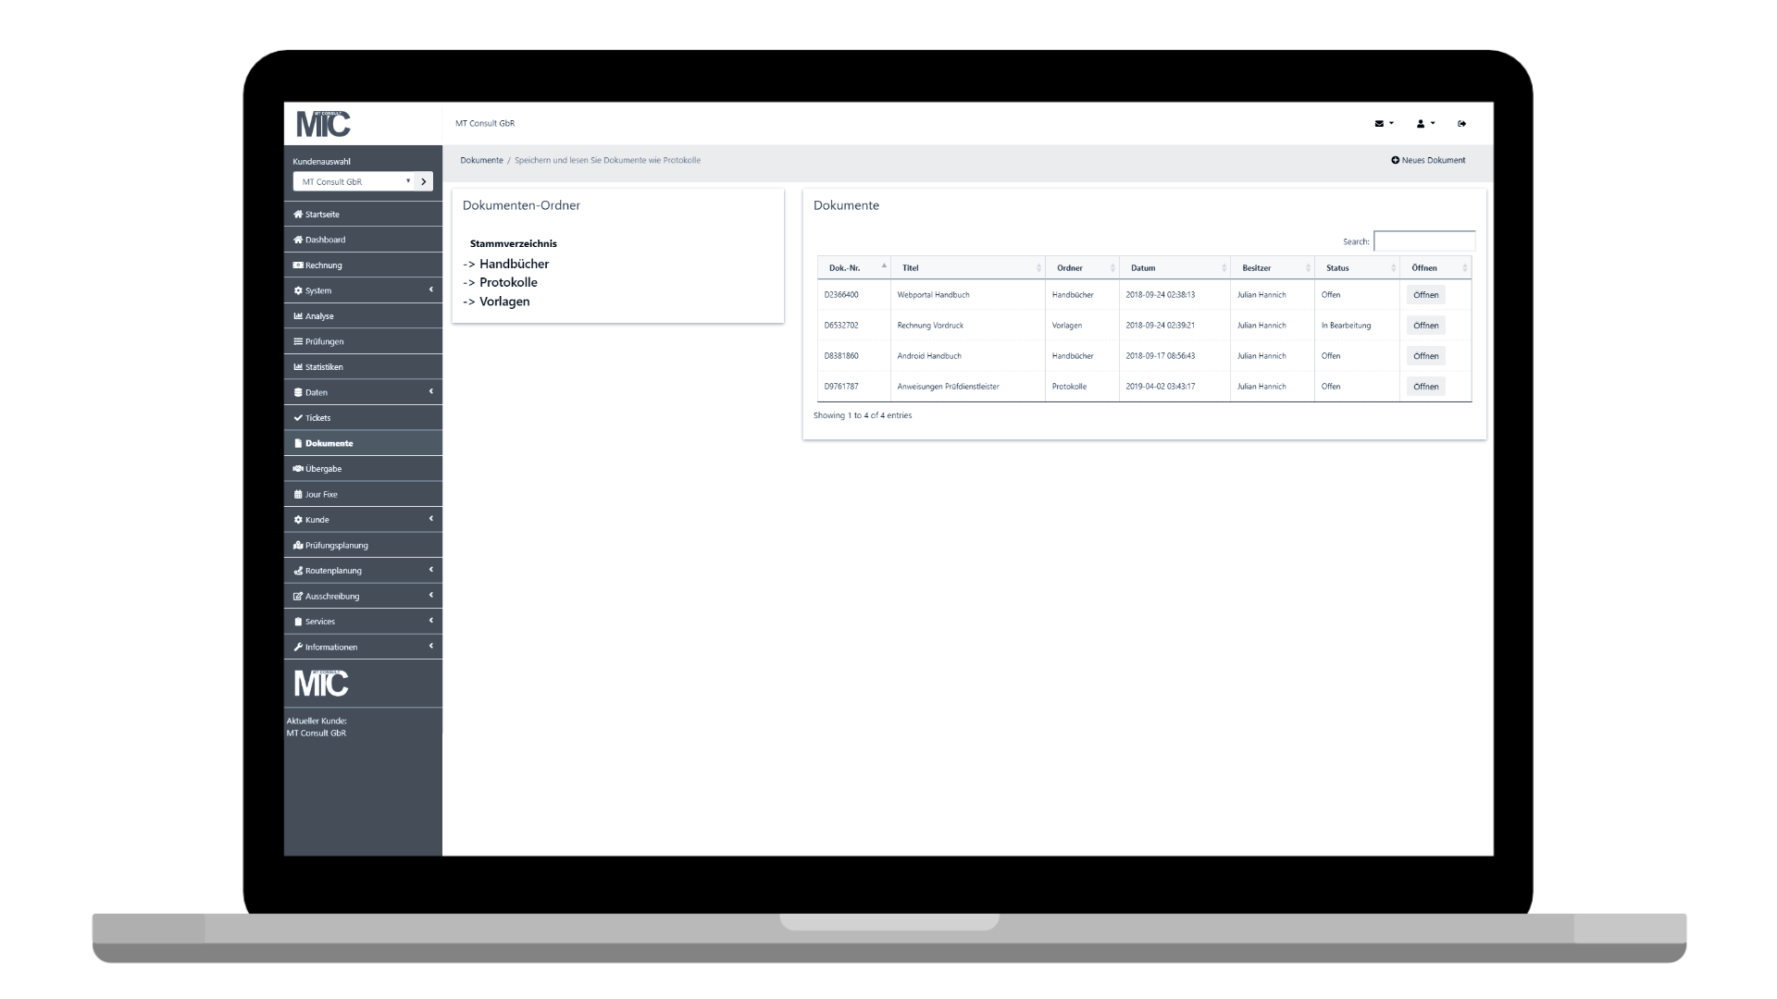Open the Übergabe menu item
The image size is (1777, 999).
[x=323, y=469]
